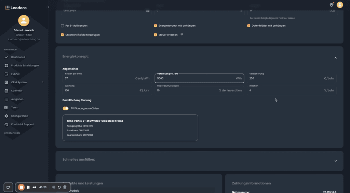Rewind the screen recording
This screenshot has height=193, width=350.
point(35,188)
